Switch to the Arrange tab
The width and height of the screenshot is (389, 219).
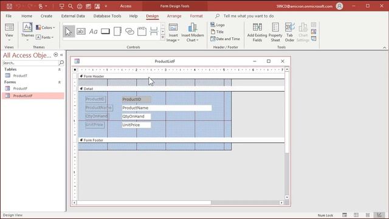[174, 16]
